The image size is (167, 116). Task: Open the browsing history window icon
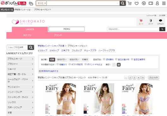151,3
